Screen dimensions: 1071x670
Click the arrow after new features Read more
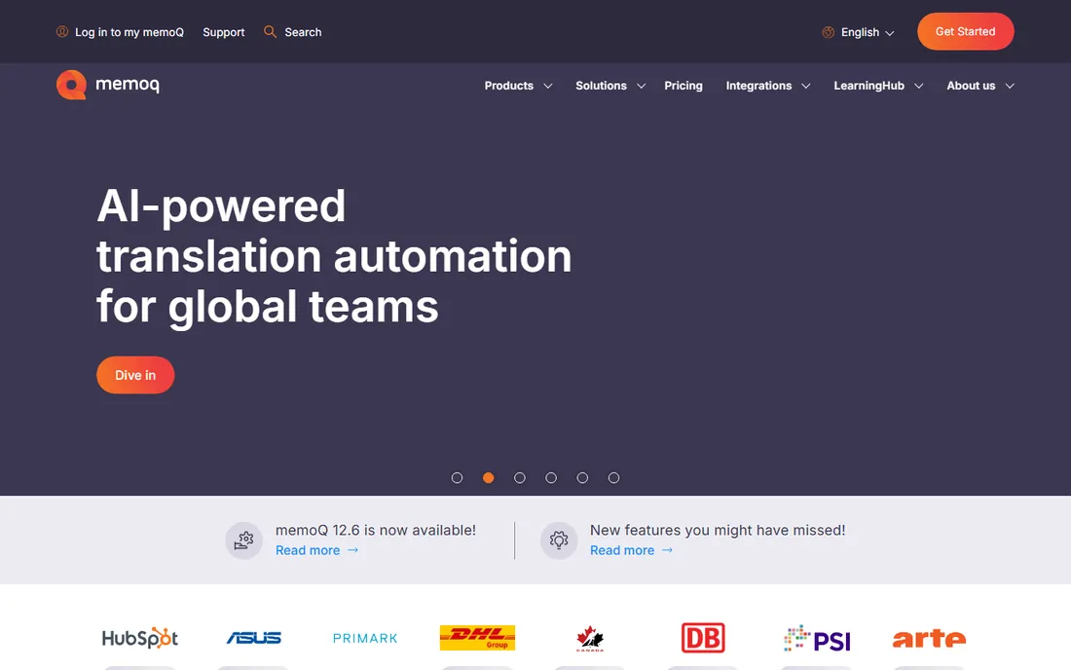pos(667,550)
